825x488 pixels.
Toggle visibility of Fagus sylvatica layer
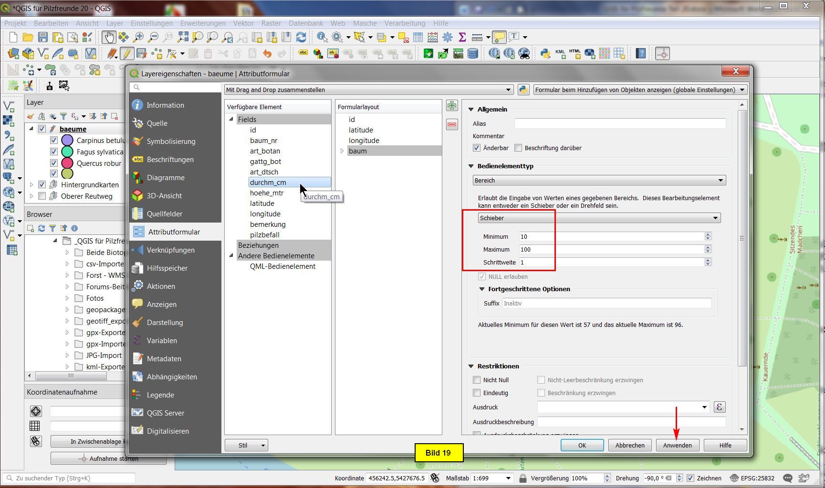pyautogui.click(x=54, y=152)
